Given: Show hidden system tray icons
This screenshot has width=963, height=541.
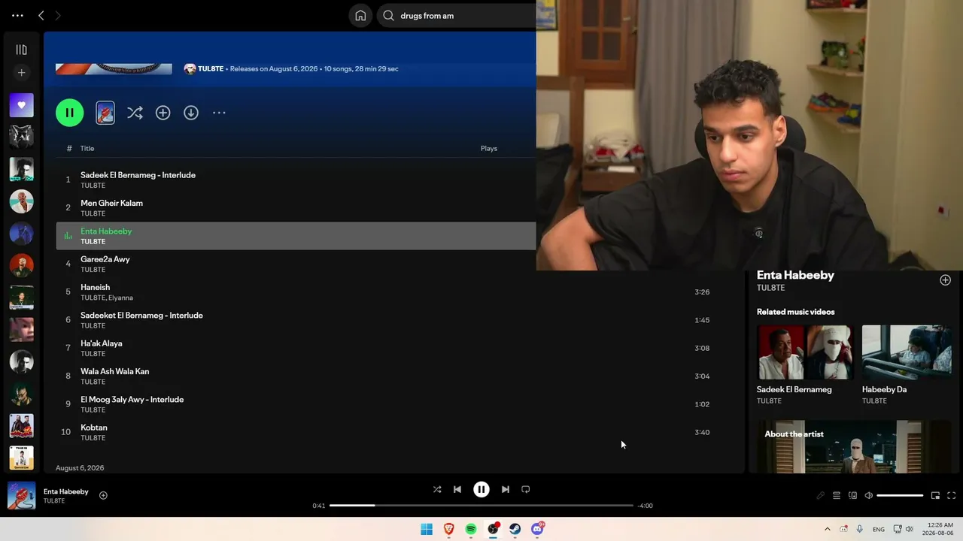Looking at the screenshot, I should click(828, 529).
